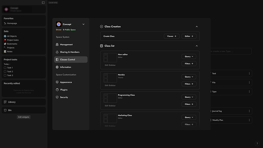
Task: Click the Bin trash icon
Action: tap(5, 110)
